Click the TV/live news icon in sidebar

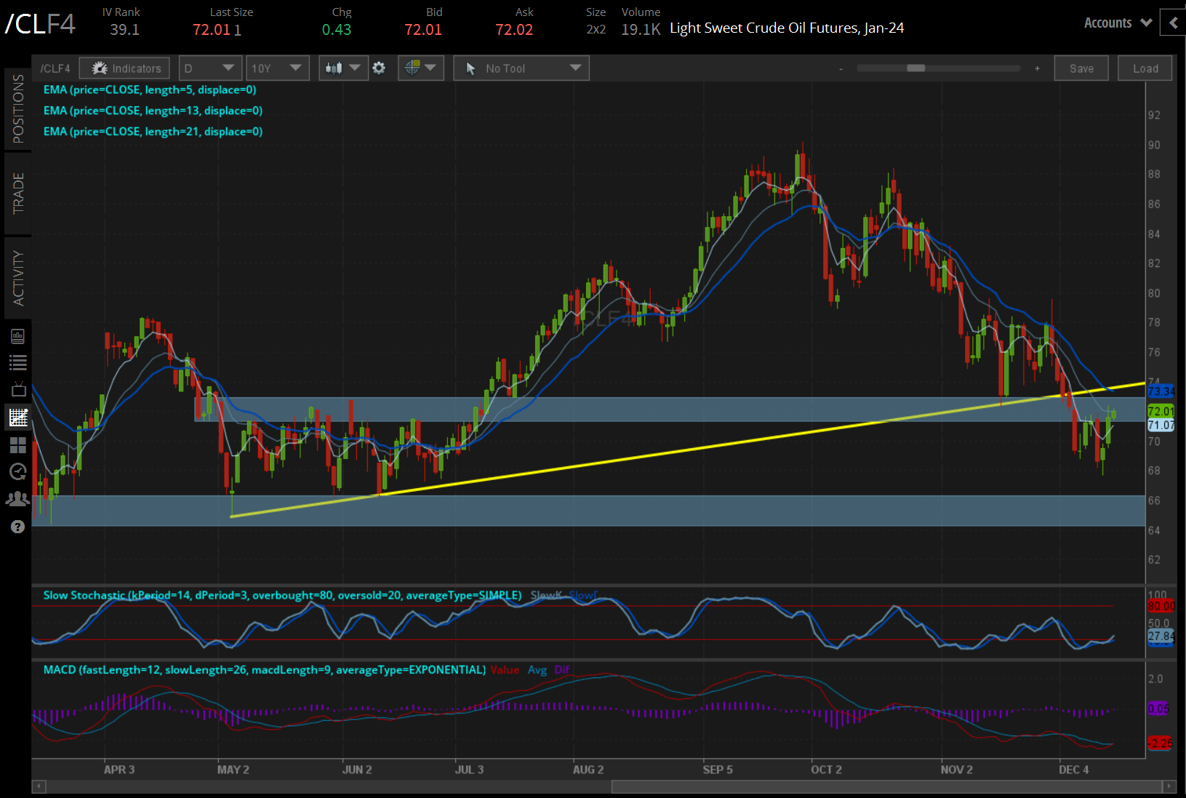(18, 389)
